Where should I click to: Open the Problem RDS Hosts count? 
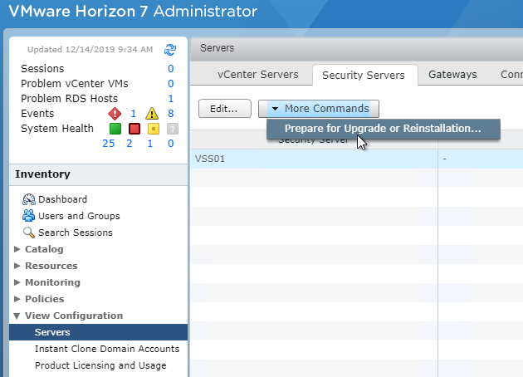point(171,99)
